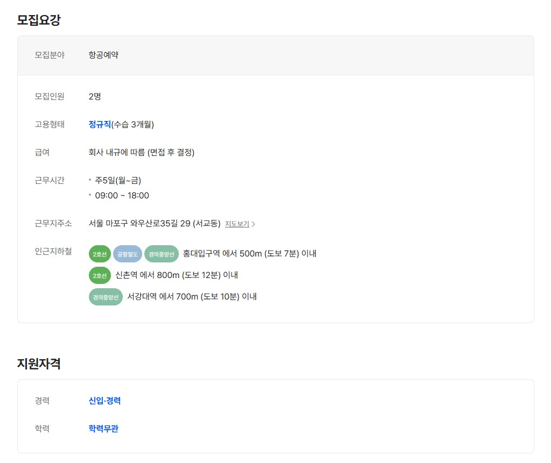This screenshot has height=463, width=551.
Task: Click the salary text 회사 내규에 따름
Action: pyautogui.click(x=141, y=152)
